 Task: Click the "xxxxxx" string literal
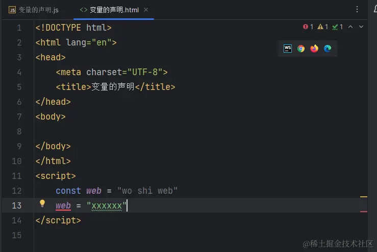[107, 206]
